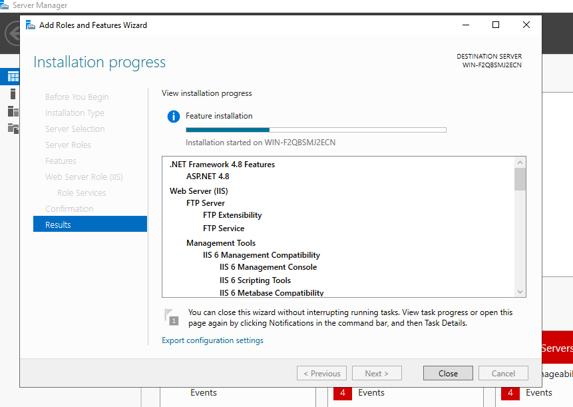Open Dashboard icon in Server Manager sidebar

[13, 77]
